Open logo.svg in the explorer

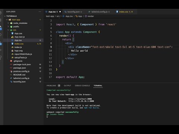[18, 51]
